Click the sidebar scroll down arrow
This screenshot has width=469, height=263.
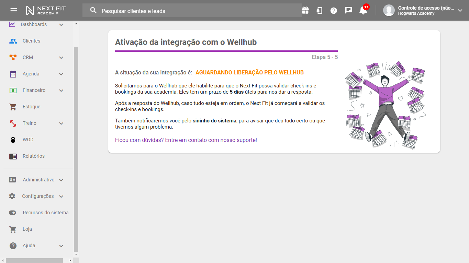point(76,254)
